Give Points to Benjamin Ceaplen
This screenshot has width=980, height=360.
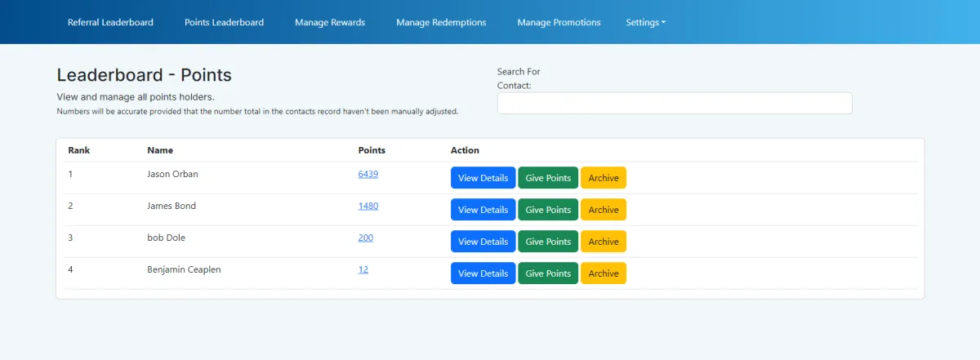[548, 273]
